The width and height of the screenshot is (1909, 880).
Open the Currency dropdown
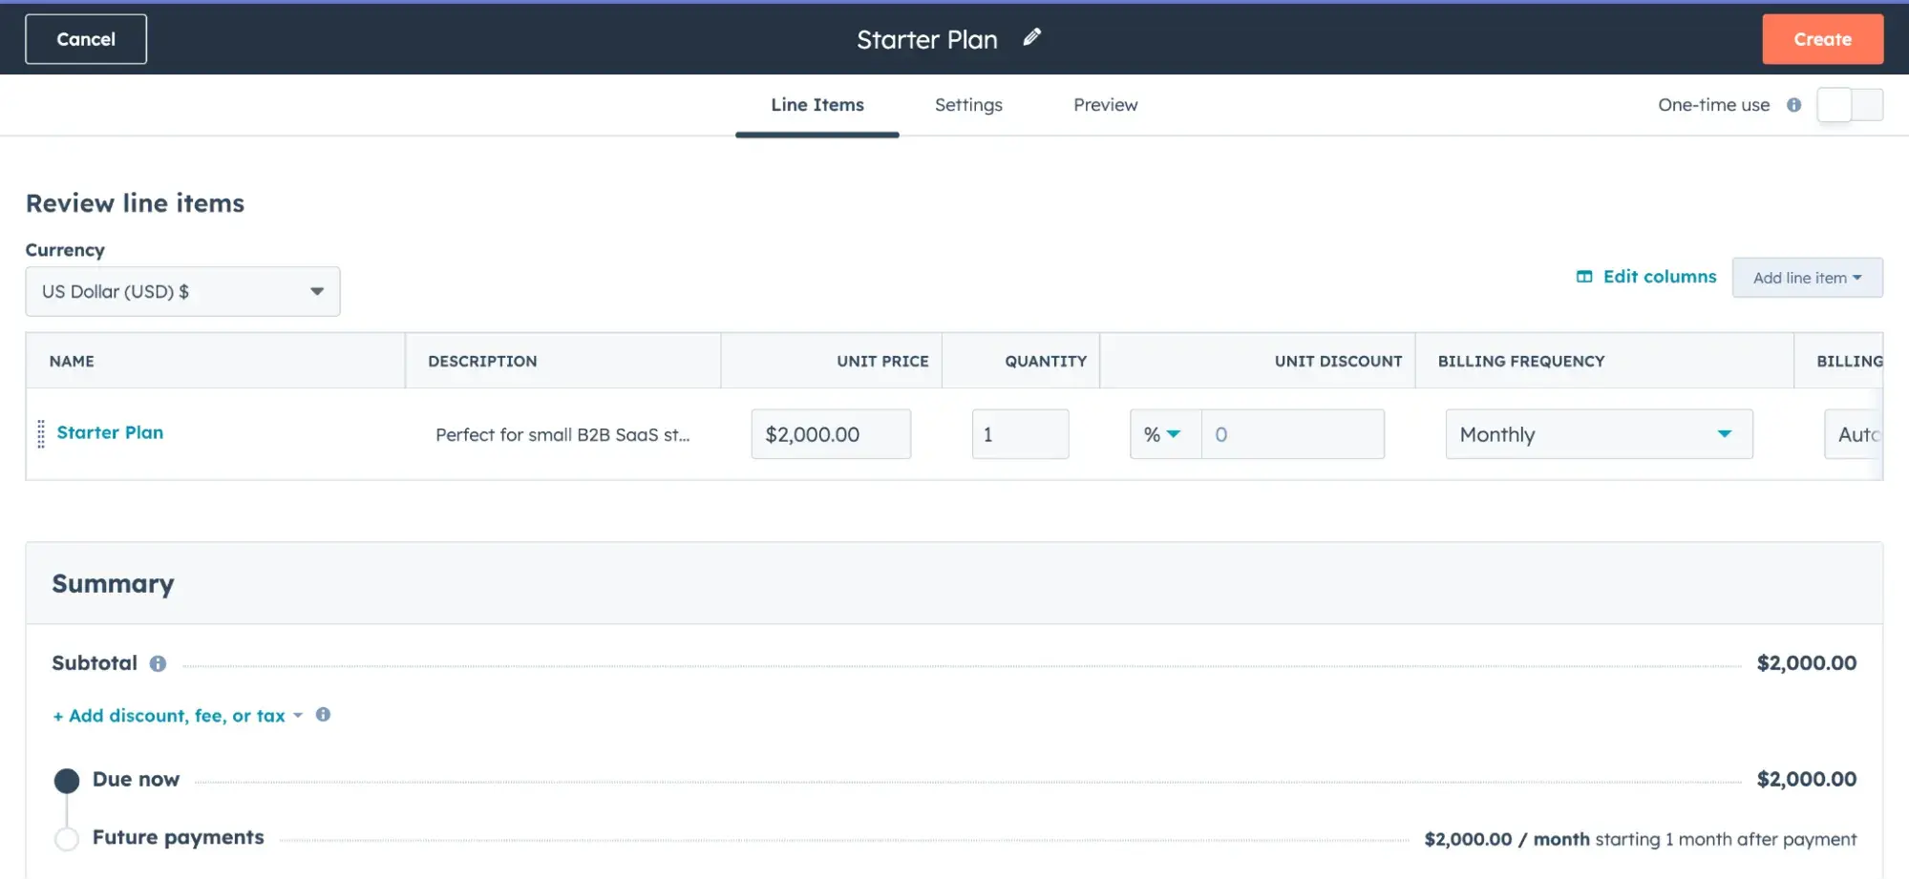(x=182, y=292)
